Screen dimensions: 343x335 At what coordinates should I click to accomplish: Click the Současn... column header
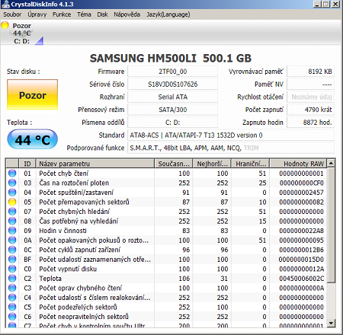174,164
